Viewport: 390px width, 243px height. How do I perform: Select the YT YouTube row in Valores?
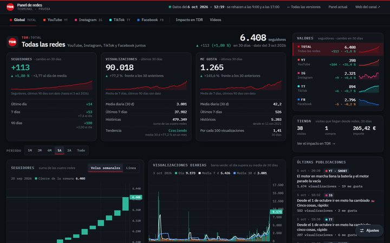[x=338, y=62]
